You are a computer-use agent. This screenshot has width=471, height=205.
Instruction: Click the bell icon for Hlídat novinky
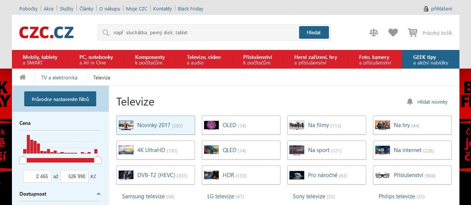point(410,102)
